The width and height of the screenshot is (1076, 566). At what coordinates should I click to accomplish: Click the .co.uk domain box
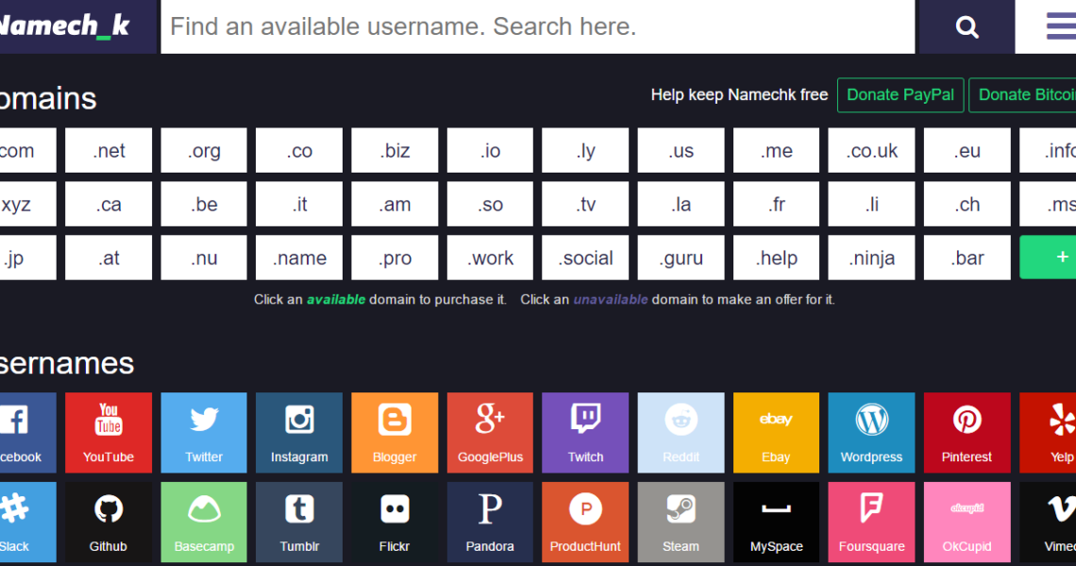pos(871,151)
